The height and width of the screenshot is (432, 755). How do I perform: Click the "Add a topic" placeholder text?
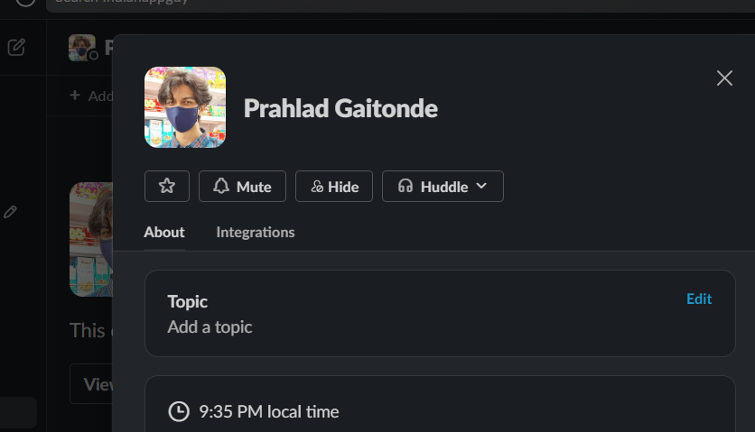point(210,326)
